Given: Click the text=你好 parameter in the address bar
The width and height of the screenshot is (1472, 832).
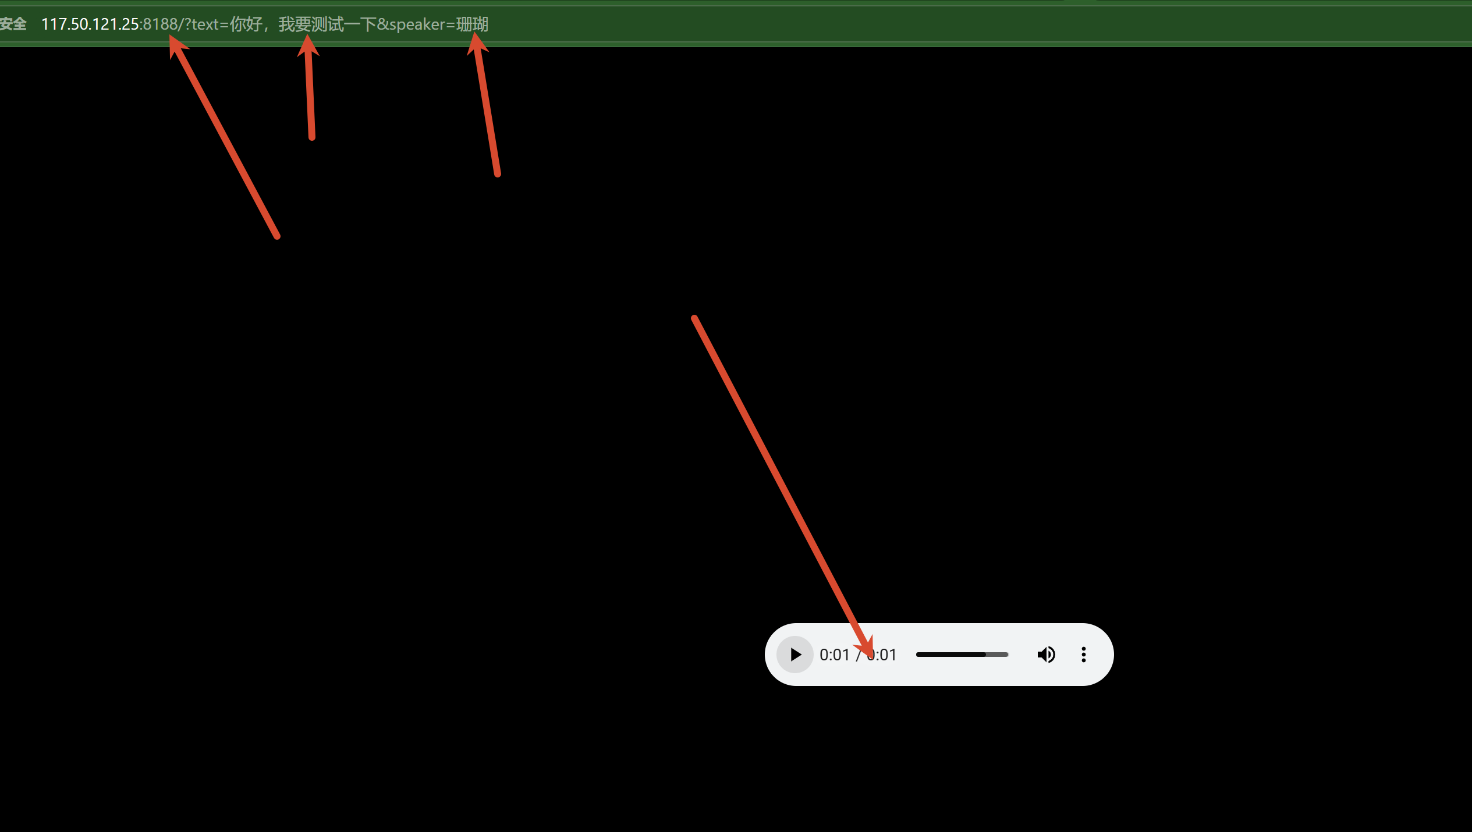Looking at the screenshot, I should pyautogui.click(x=227, y=24).
